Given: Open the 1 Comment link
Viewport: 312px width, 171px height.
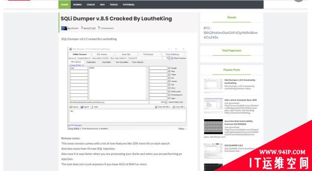Looking at the screenshot, I should (x=107, y=28).
